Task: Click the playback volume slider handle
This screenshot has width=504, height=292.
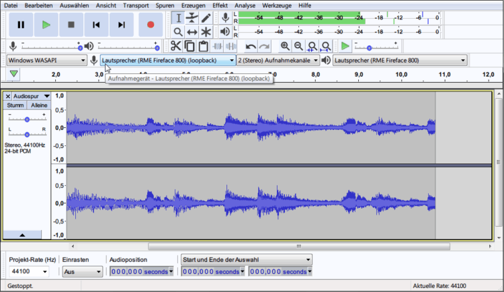Action: (157, 48)
